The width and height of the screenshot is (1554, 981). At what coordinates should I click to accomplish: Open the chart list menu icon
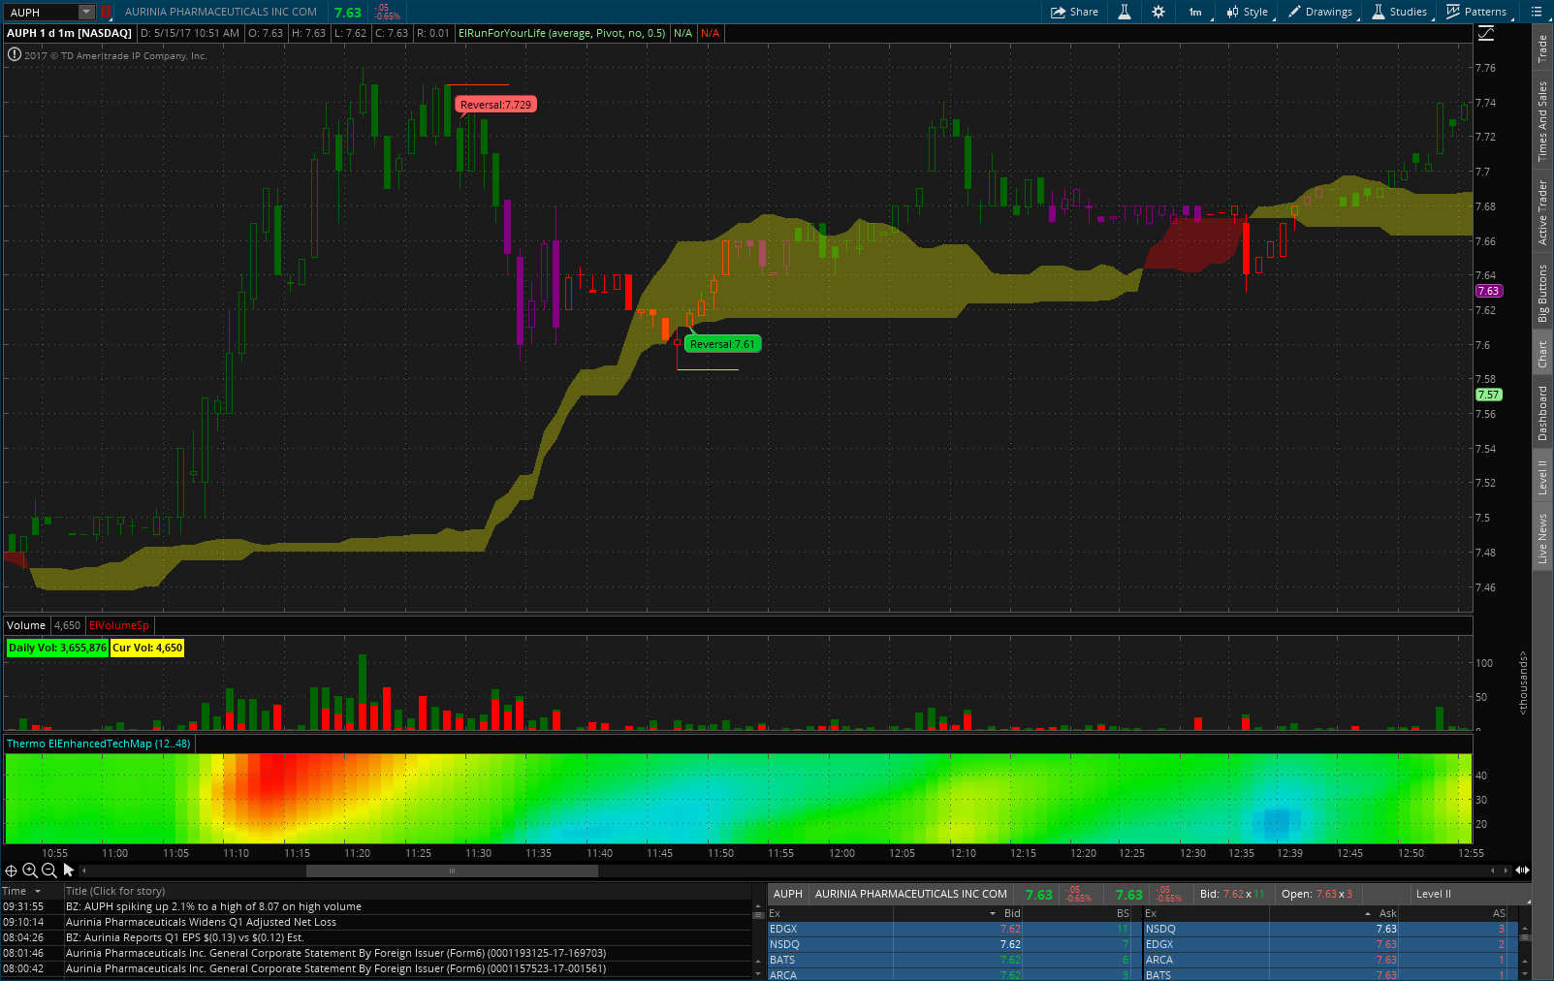tap(1537, 12)
